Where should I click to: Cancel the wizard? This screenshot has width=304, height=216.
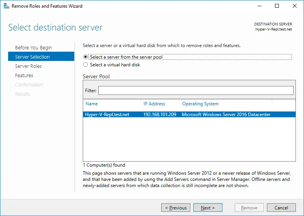[x=281, y=208]
